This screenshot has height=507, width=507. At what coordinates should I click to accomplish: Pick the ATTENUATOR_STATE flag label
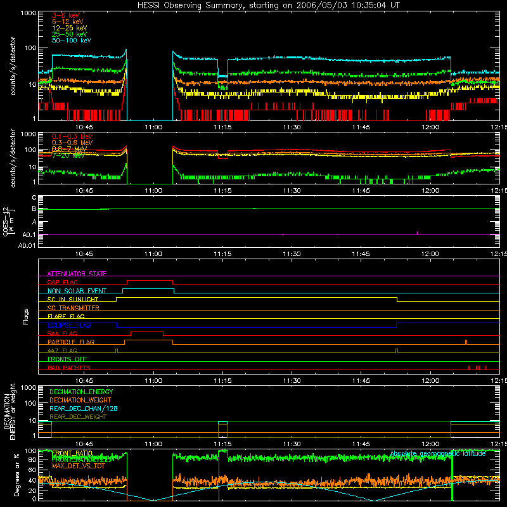point(77,274)
